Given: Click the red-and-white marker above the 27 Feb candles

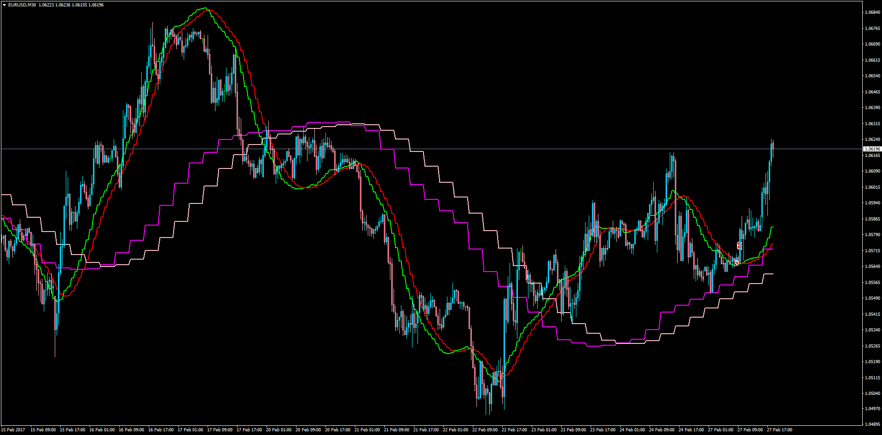Looking at the screenshot, I should point(739,246).
